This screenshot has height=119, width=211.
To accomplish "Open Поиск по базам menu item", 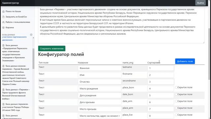I will (12, 12).
